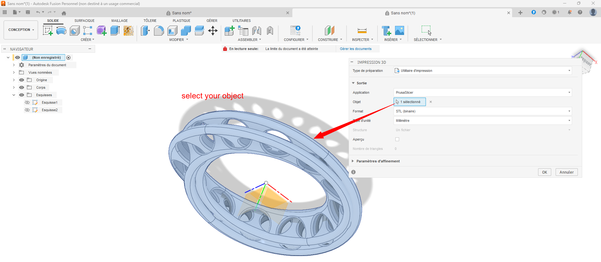Open the Gérer les documents link
The width and height of the screenshot is (601, 262).
click(x=356, y=49)
